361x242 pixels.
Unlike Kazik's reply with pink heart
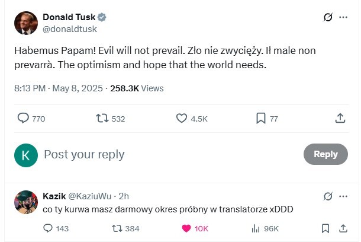[x=186, y=228]
